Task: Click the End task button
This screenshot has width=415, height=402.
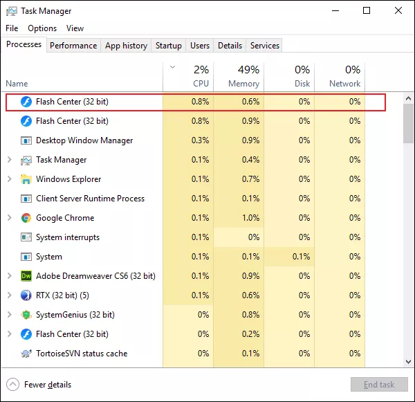Action: tap(379, 385)
